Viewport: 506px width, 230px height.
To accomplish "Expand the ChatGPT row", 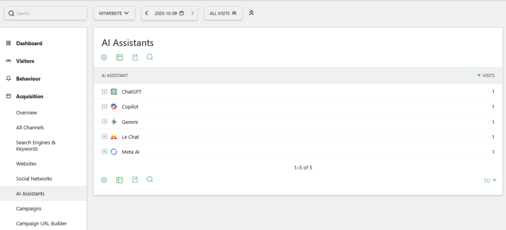I will (104, 92).
